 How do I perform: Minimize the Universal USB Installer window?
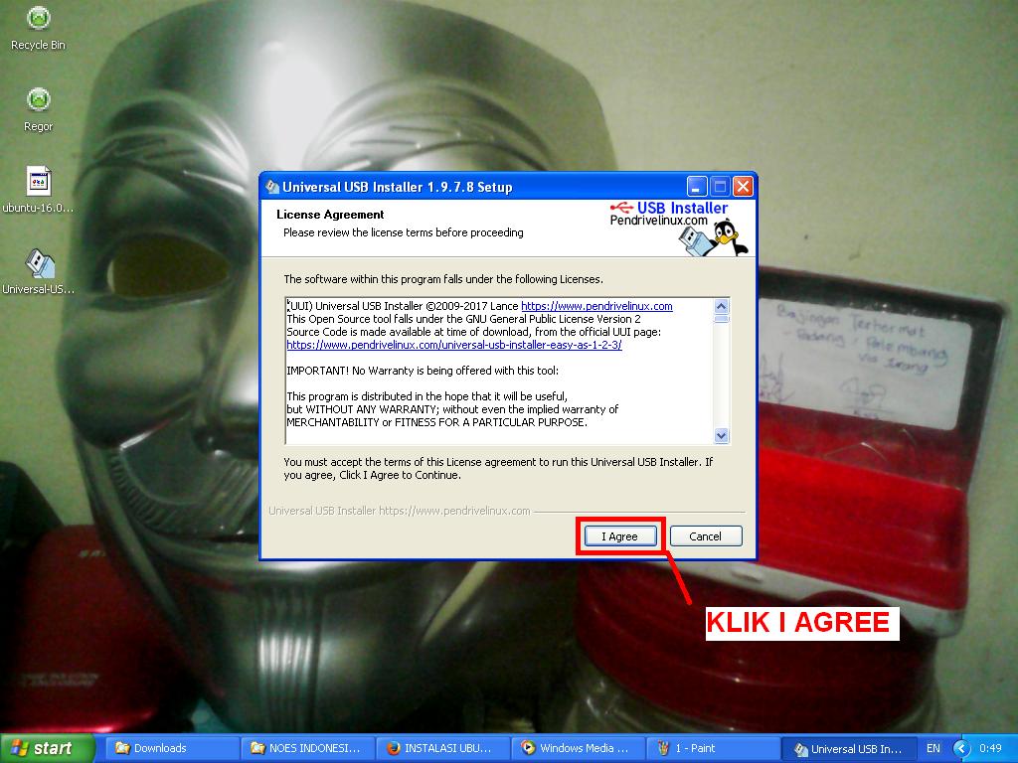(x=697, y=187)
